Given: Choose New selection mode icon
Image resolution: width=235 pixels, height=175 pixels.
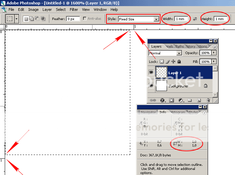Looking at the screenshot, I should [26, 19].
